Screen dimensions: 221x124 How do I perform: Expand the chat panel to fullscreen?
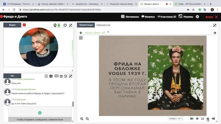click(70, 76)
